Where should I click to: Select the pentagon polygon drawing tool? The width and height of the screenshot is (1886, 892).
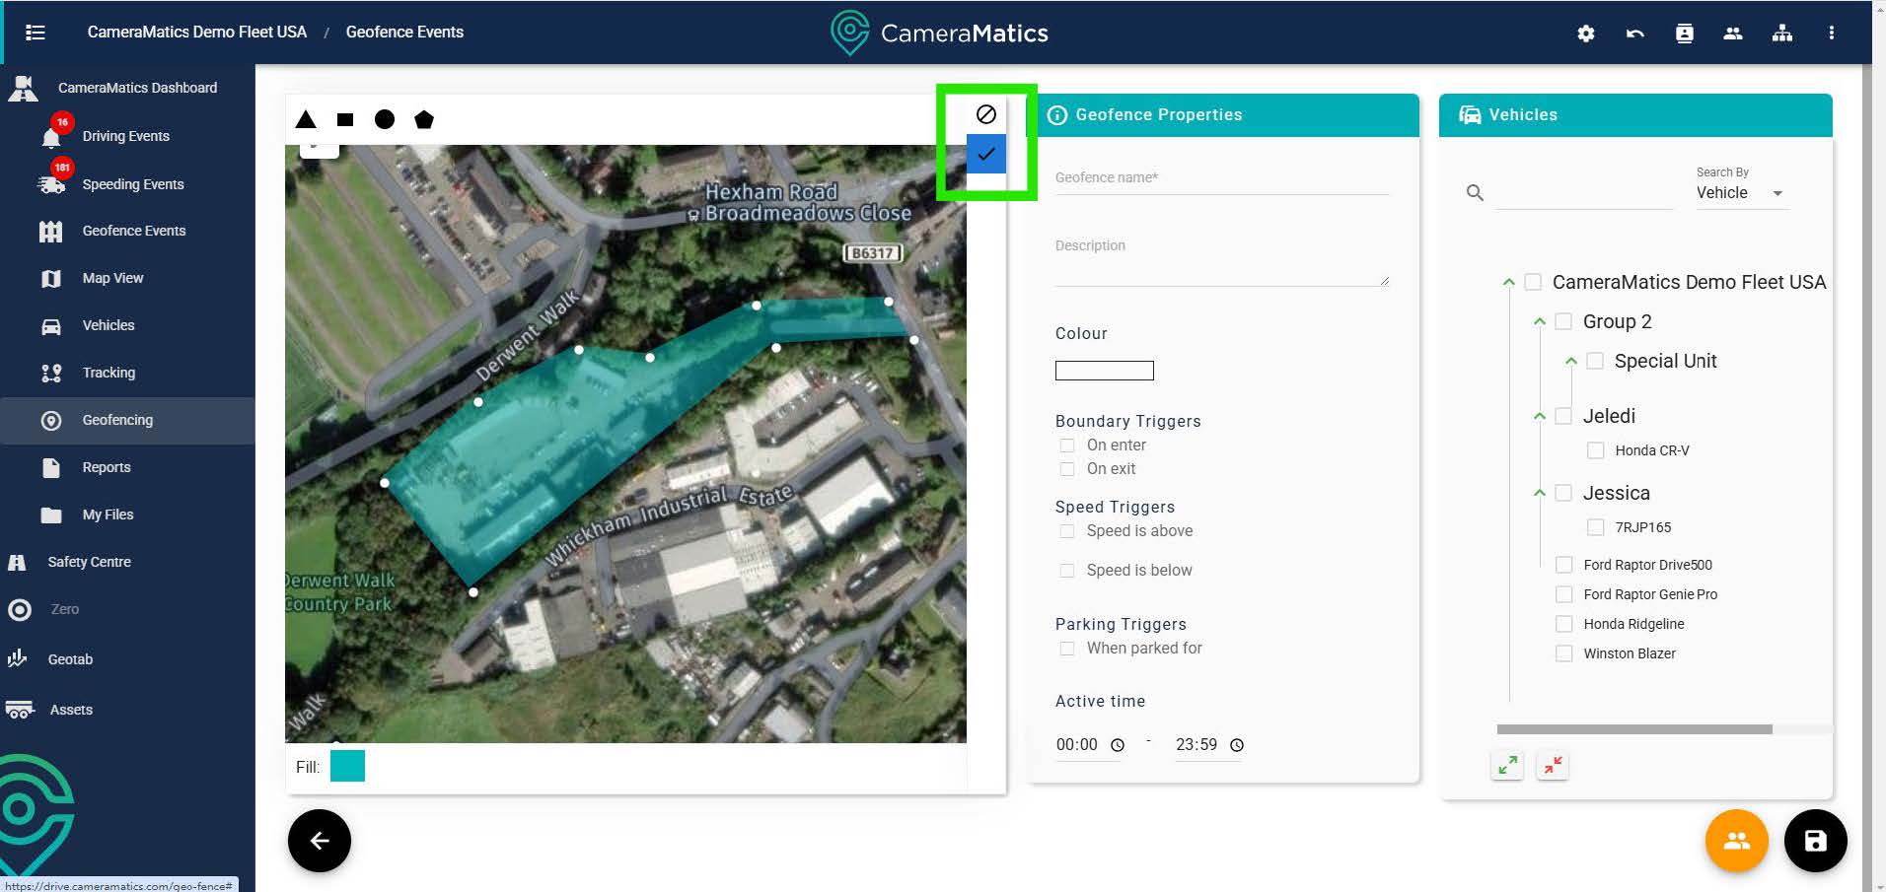(424, 119)
